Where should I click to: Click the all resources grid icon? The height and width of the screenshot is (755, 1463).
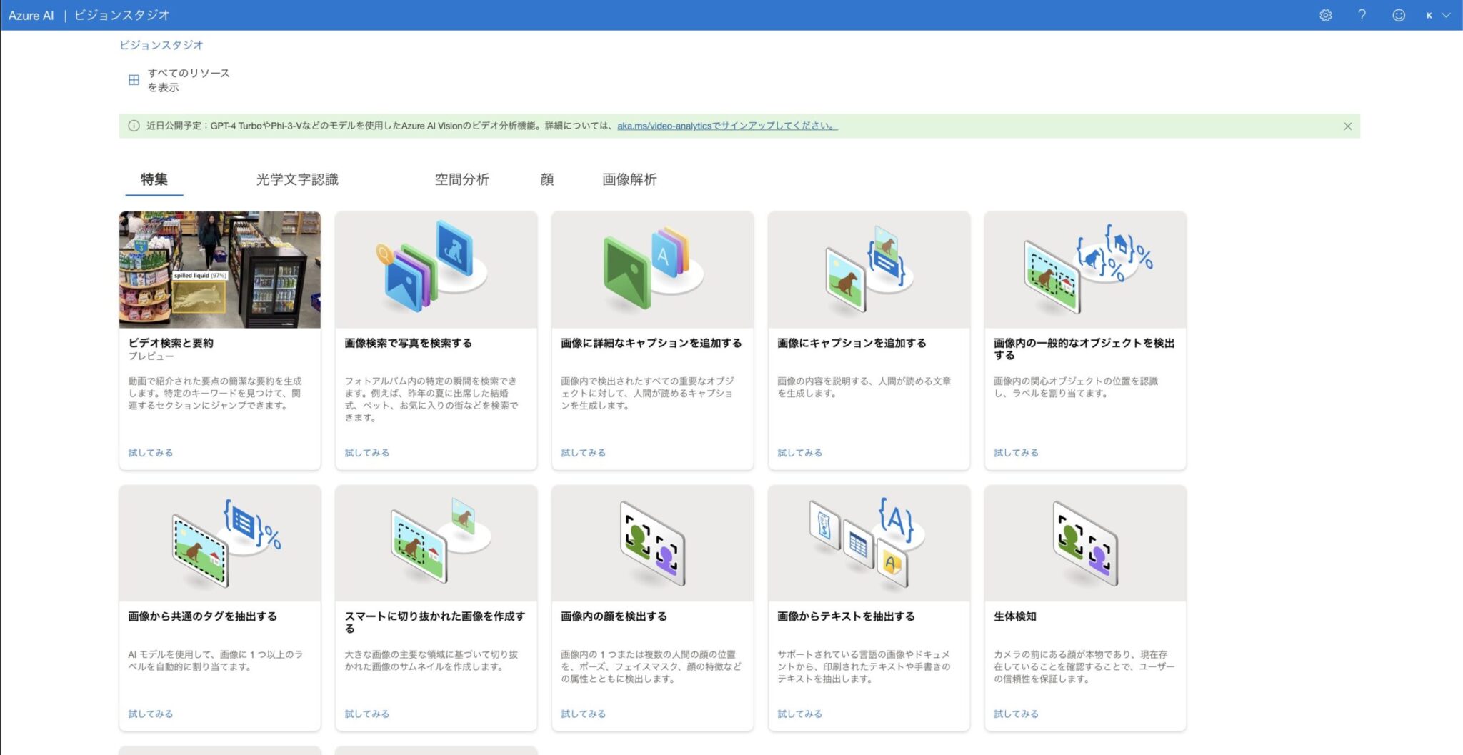click(x=134, y=80)
